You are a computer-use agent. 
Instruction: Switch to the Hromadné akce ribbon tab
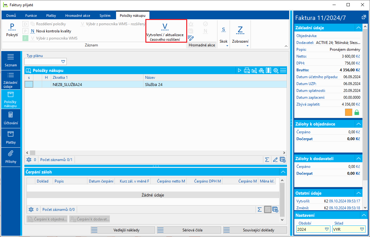[78, 16]
